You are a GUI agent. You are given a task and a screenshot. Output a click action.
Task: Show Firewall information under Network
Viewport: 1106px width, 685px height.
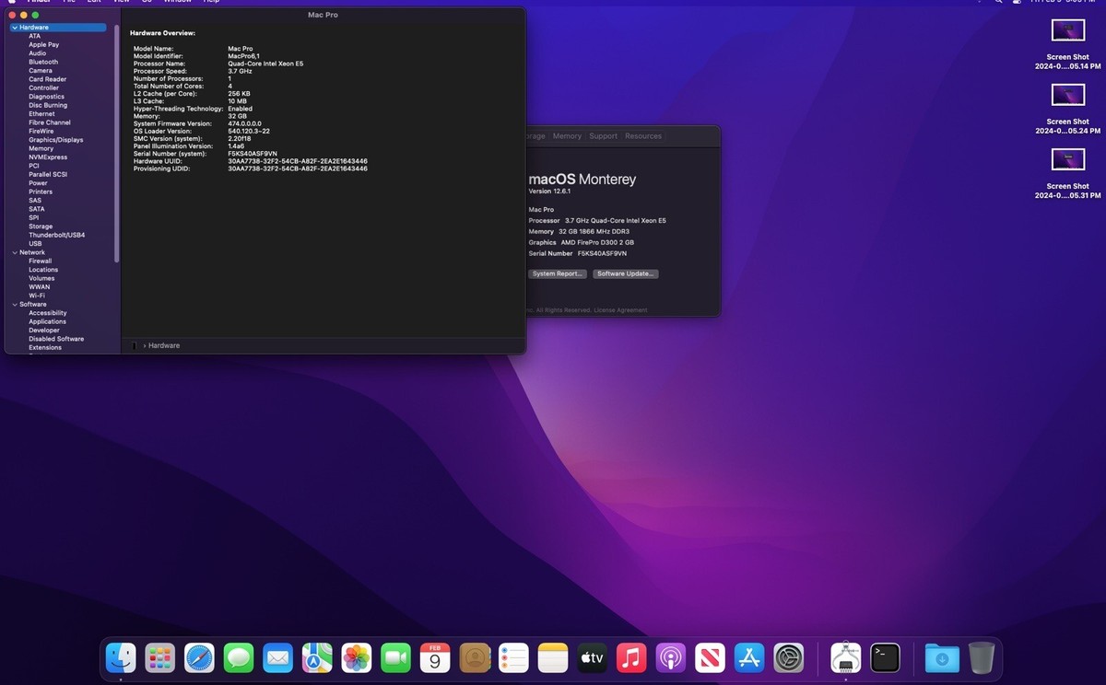pyautogui.click(x=40, y=261)
